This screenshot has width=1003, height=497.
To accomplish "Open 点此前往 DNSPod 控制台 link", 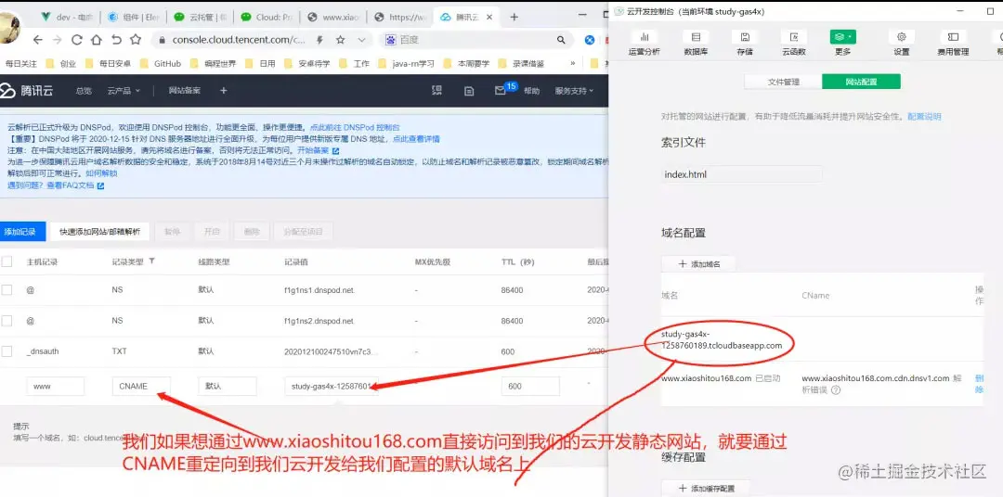I will pos(355,127).
